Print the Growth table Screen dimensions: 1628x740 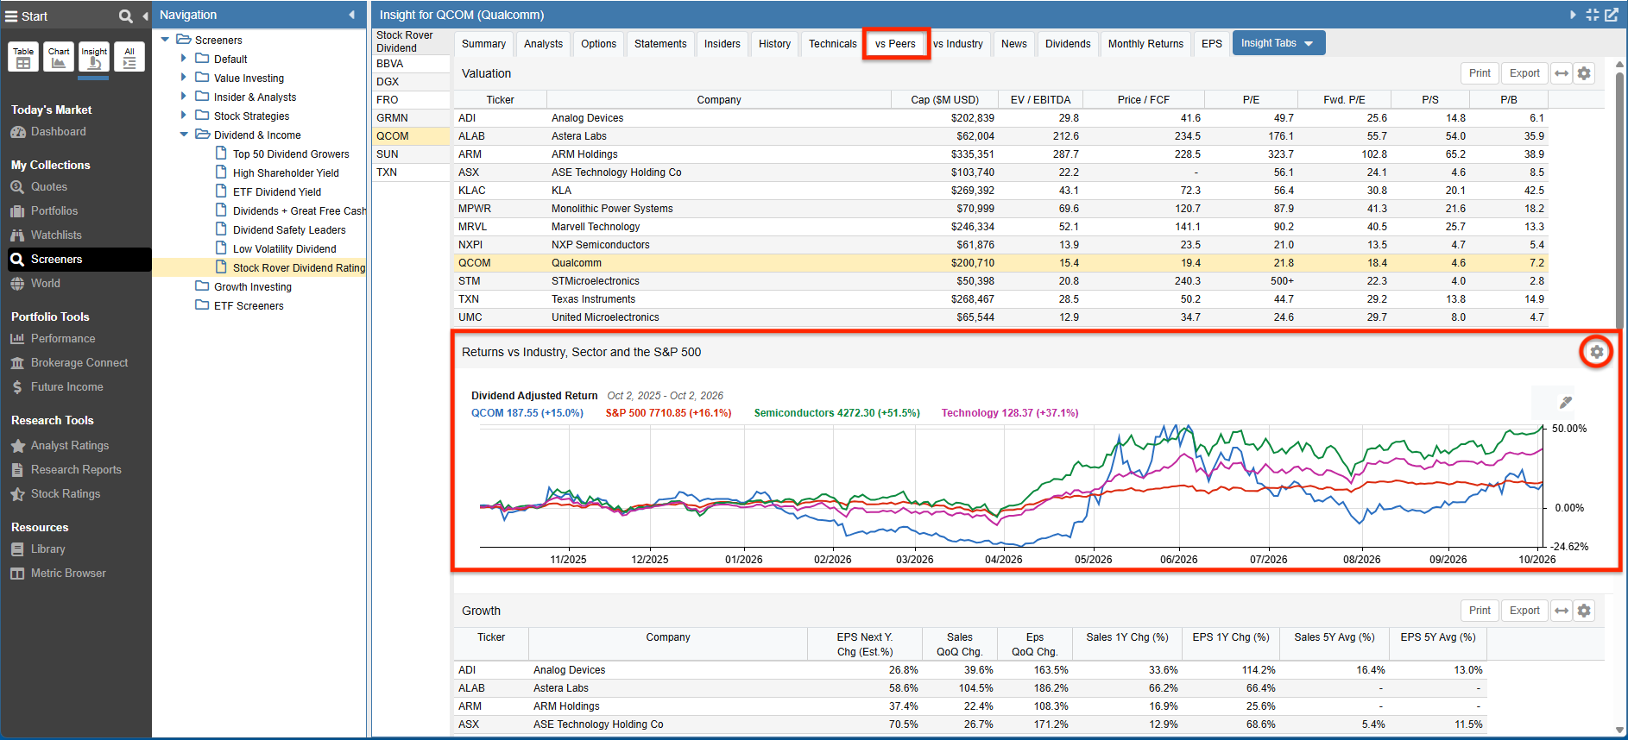click(1480, 611)
